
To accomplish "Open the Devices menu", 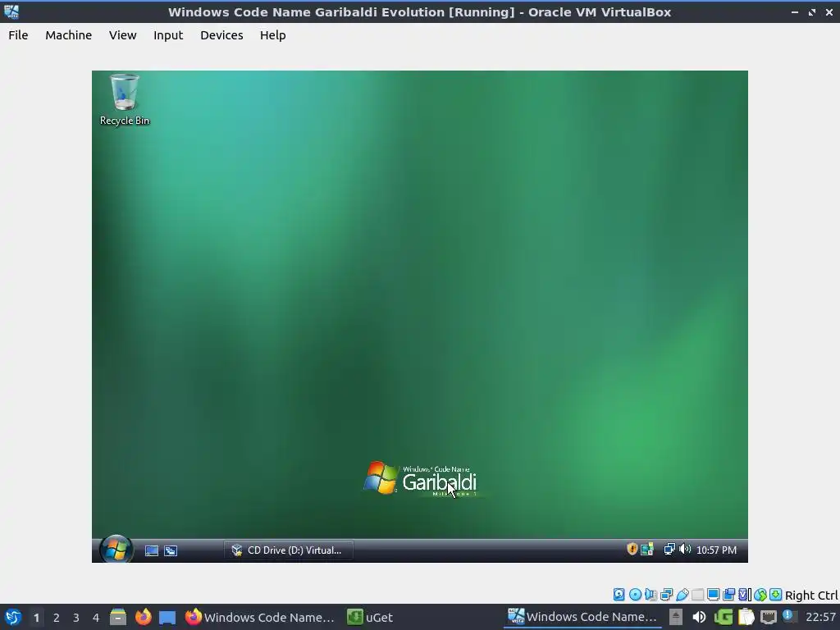I will click(x=221, y=34).
